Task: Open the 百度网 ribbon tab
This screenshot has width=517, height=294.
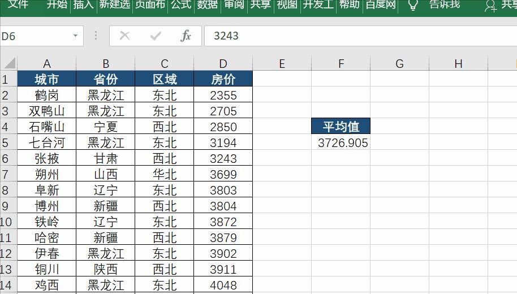Action: coord(381,5)
